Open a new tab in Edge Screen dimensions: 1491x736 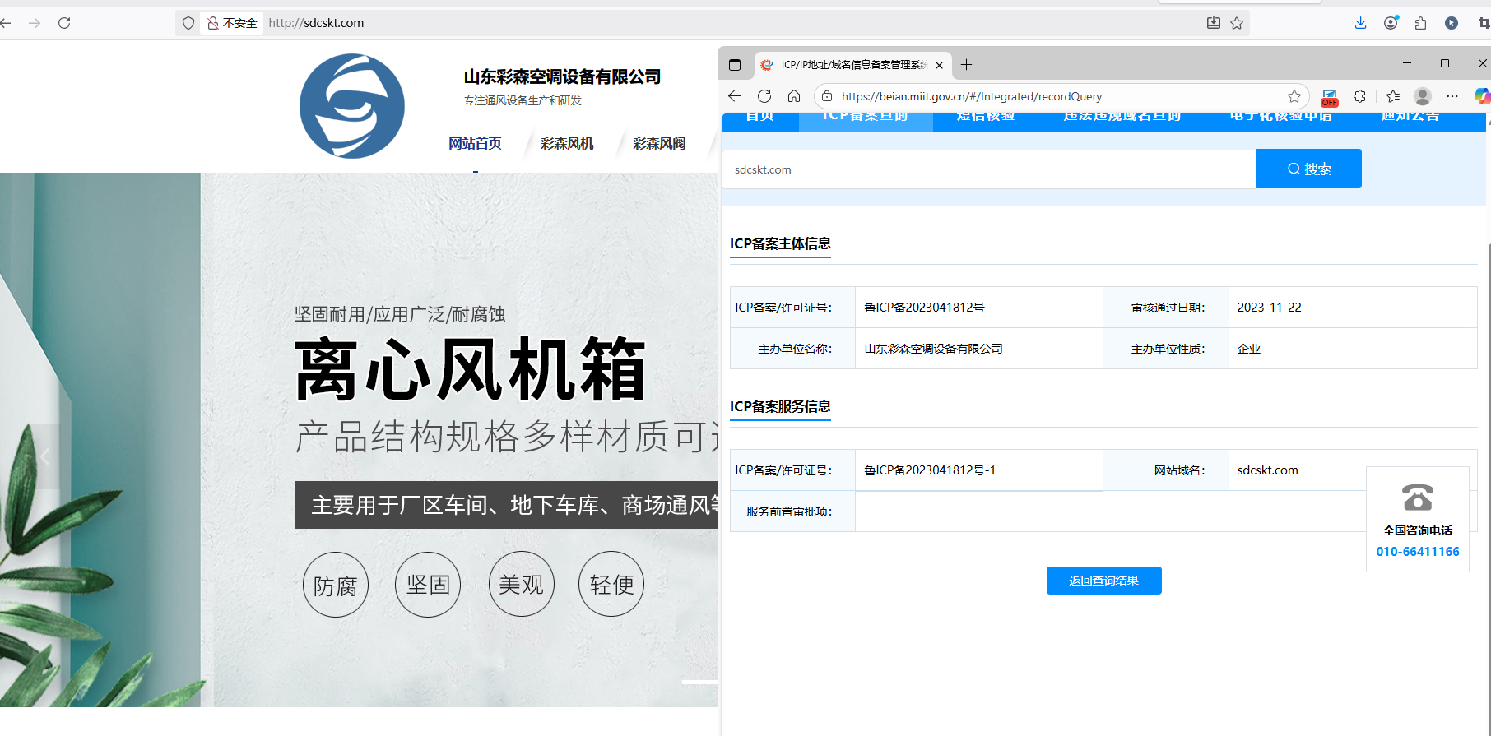[x=967, y=65]
